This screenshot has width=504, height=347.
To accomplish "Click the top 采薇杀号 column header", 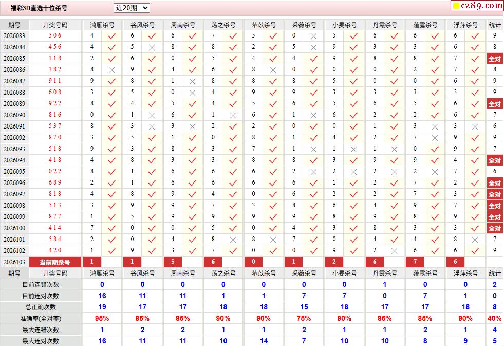I will [x=304, y=25].
